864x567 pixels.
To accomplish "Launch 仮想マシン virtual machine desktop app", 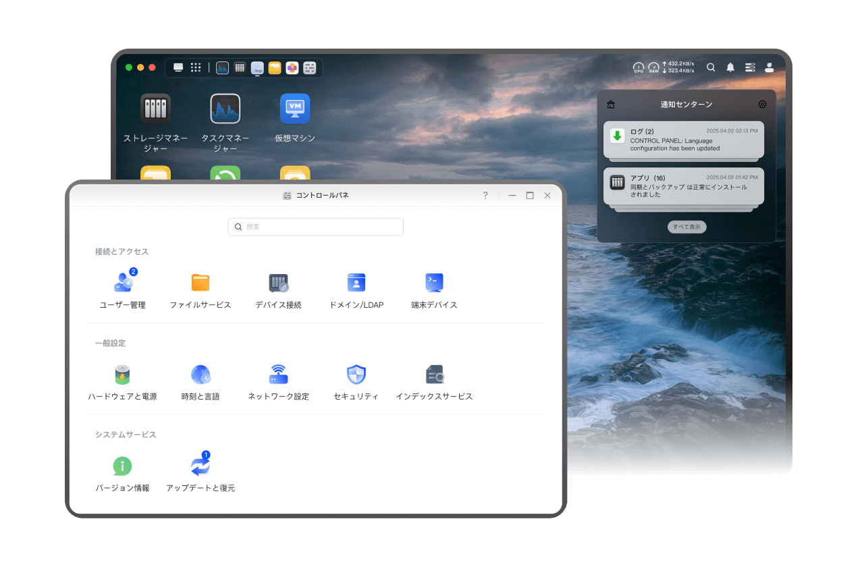I will point(295,109).
